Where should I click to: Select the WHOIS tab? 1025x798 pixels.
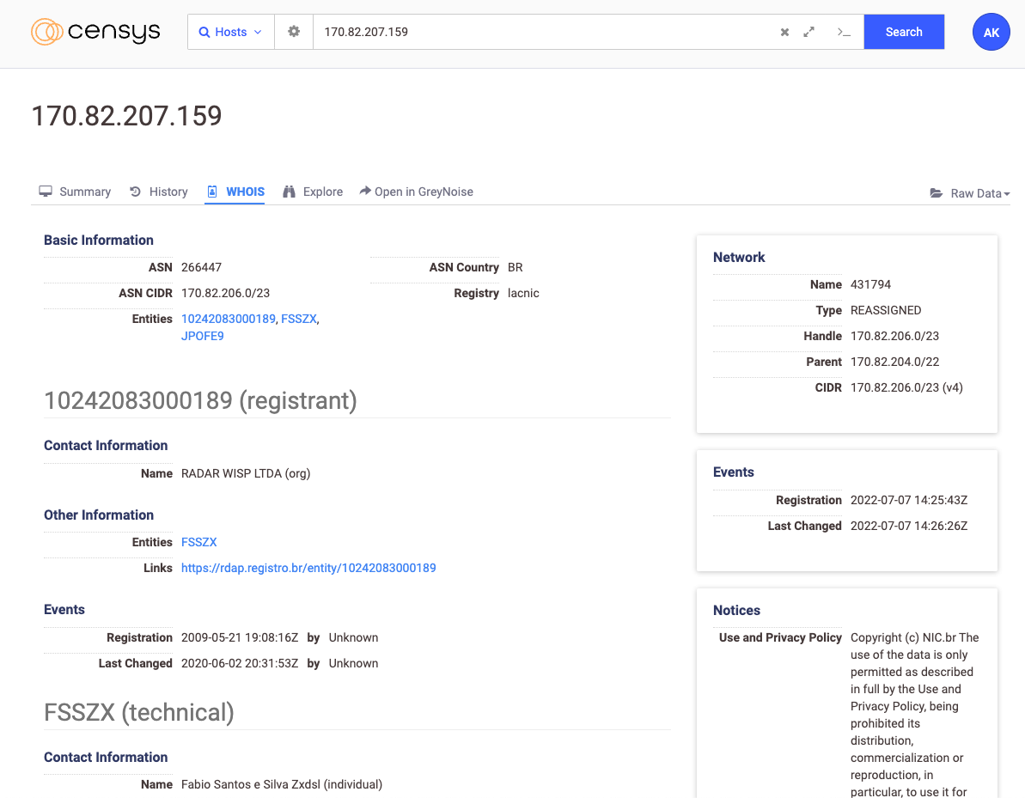coord(235,192)
